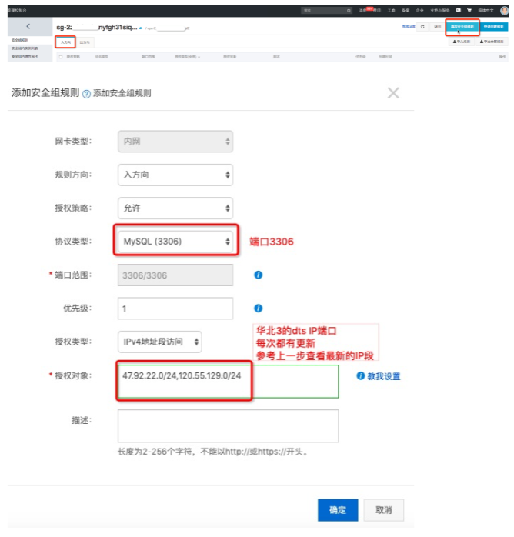
Task: Click the 描述 description text area
Action: [x=228, y=425]
